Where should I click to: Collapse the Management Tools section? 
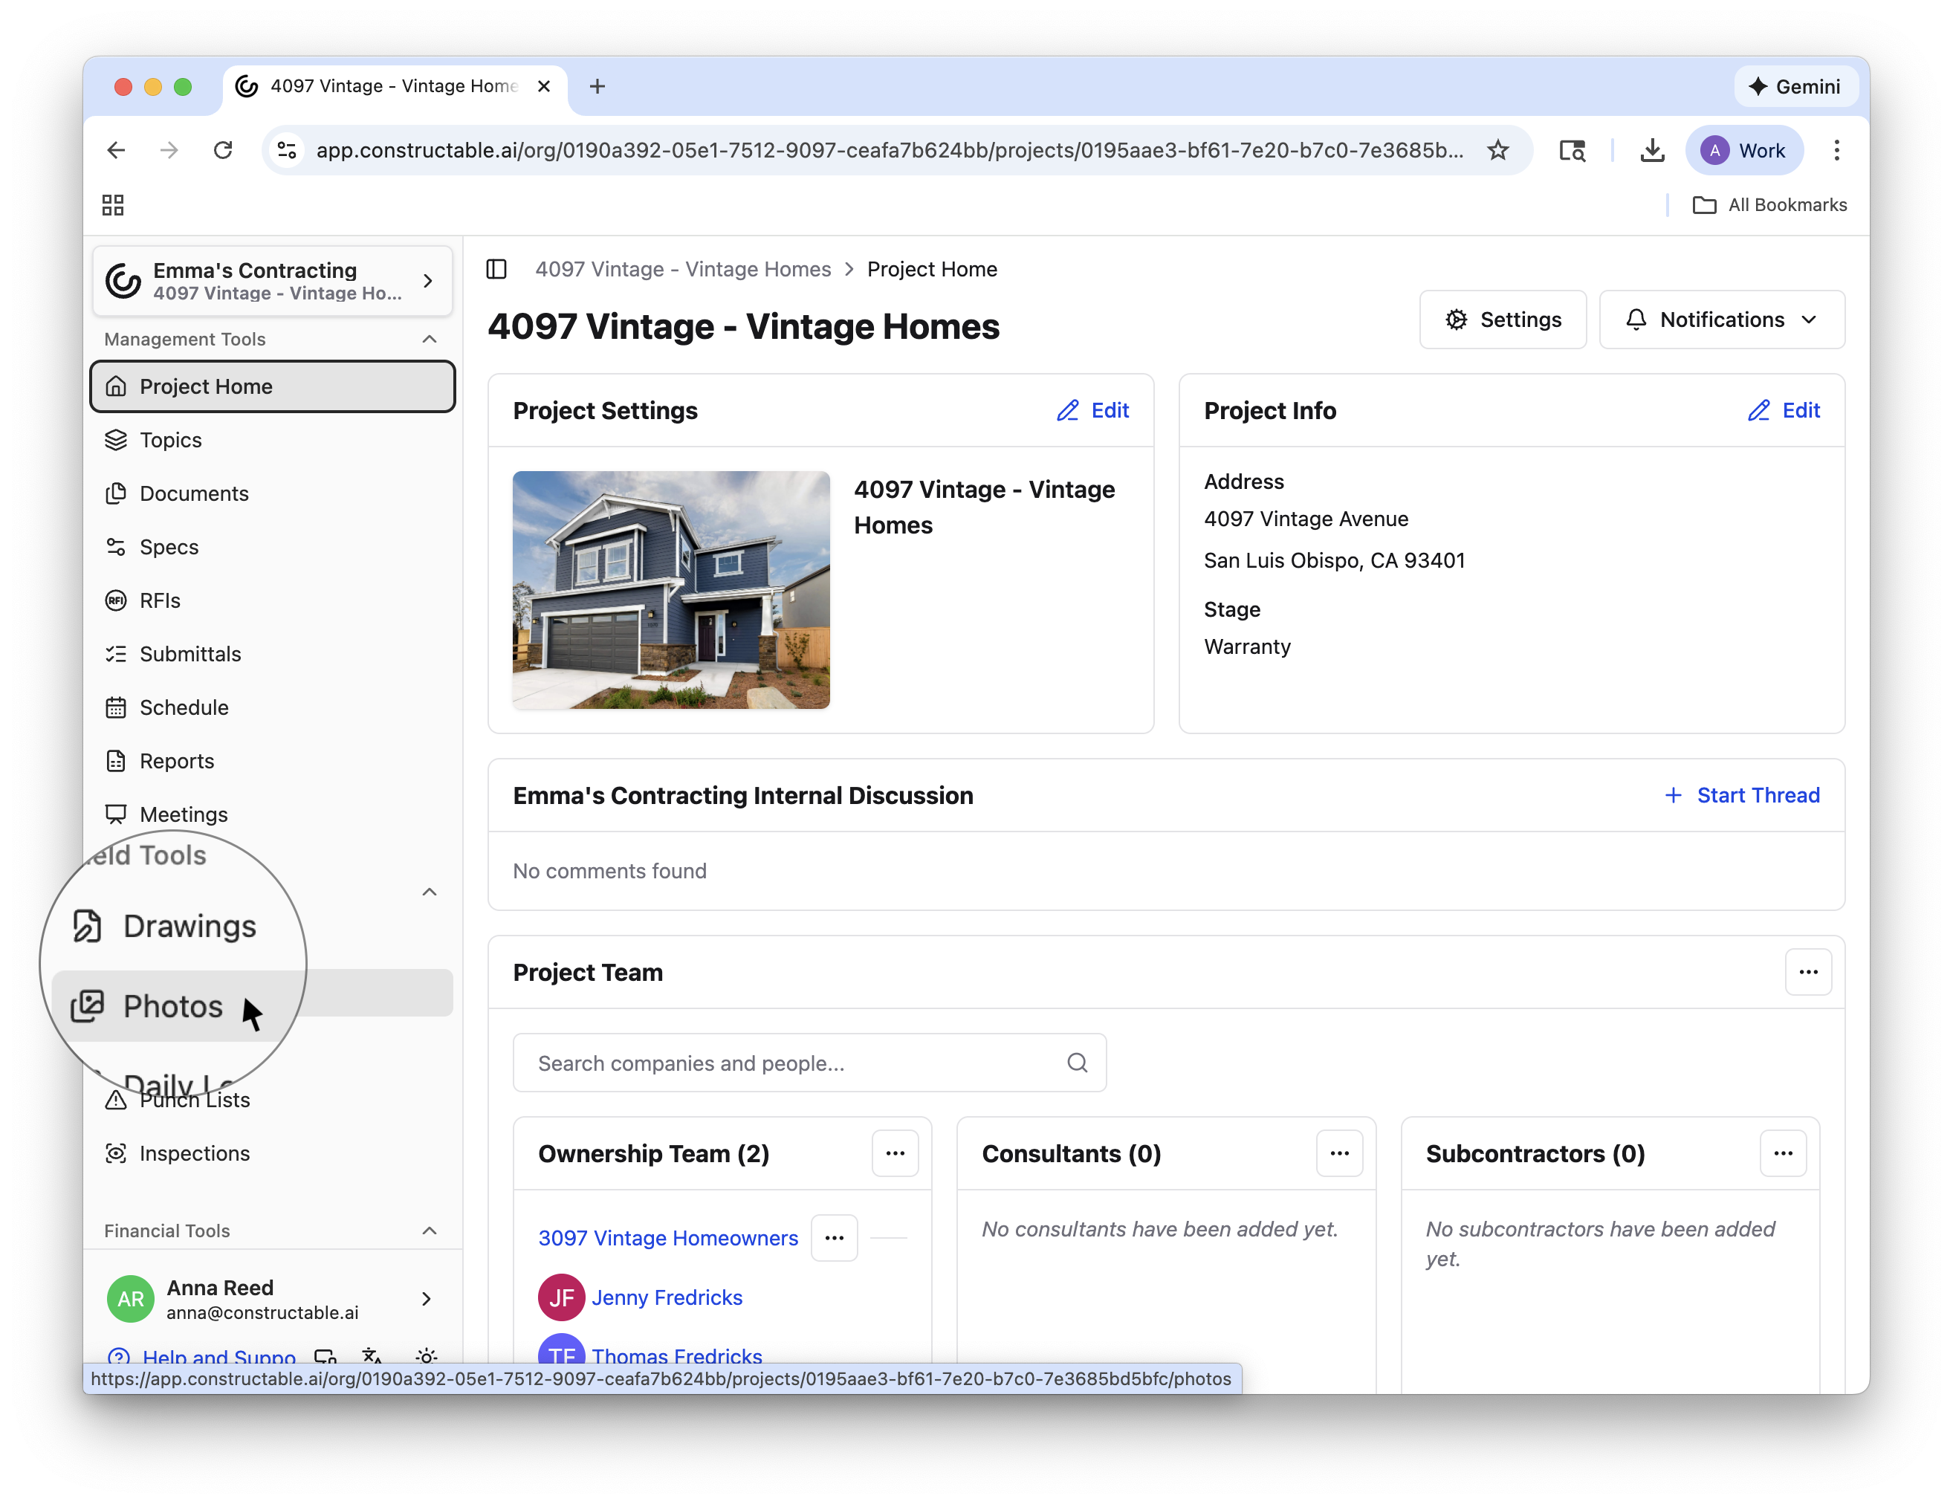coord(430,339)
